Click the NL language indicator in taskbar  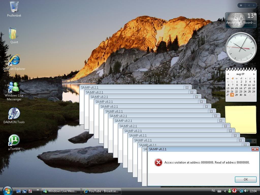pyautogui.click(x=214, y=191)
